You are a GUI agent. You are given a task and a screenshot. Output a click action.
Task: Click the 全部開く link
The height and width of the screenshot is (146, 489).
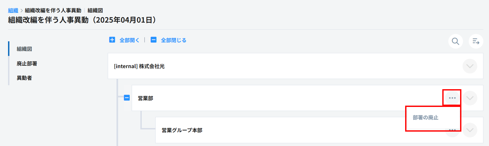[129, 40]
